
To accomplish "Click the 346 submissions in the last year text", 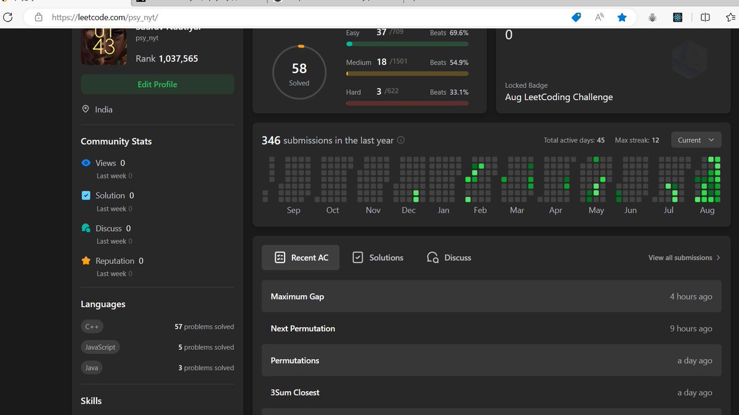I will pyautogui.click(x=328, y=140).
